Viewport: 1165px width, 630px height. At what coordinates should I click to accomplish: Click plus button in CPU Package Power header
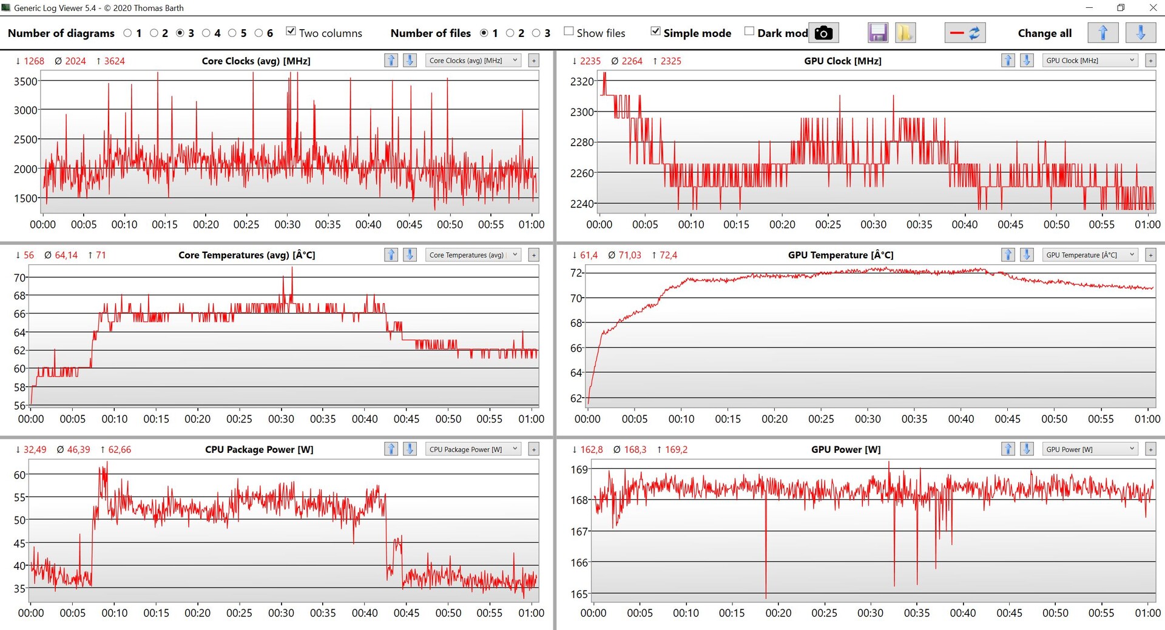[534, 449]
